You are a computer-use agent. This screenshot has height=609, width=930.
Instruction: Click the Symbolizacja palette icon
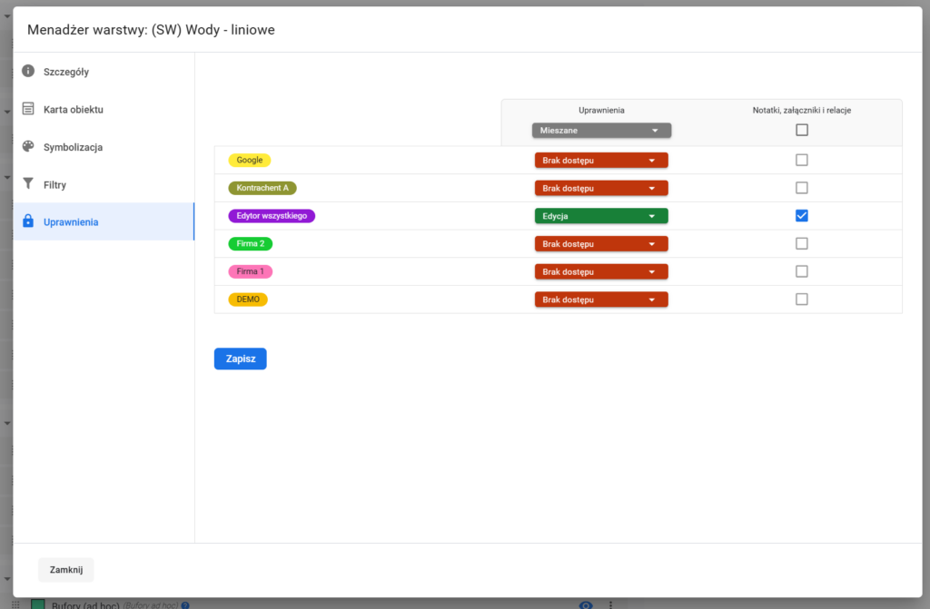tap(28, 147)
